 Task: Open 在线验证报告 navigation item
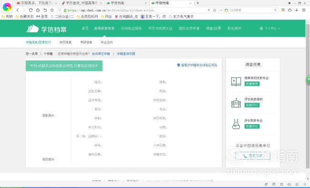point(131,28)
